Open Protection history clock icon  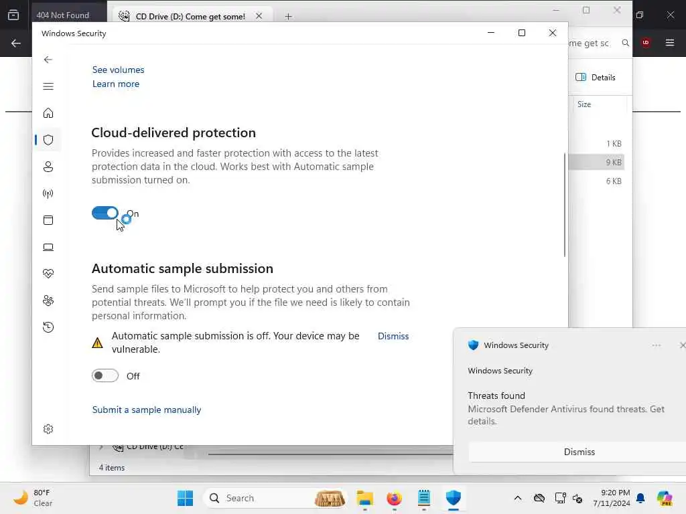tap(48, 327)
